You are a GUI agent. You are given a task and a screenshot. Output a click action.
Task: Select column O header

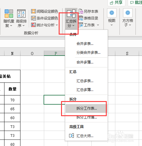click(x=32, y=53)
